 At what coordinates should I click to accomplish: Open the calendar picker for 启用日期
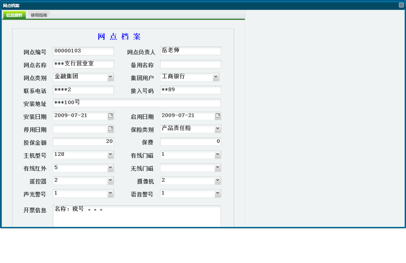(x=217, y=116)
